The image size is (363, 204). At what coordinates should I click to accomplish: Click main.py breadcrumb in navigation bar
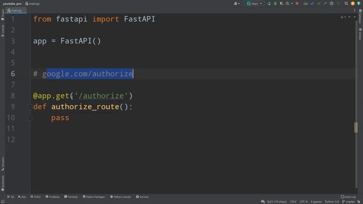pyautogui.click(x=32, y=4)
